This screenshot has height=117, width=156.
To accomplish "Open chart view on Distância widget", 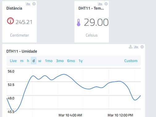I will (x=28, y=4).
